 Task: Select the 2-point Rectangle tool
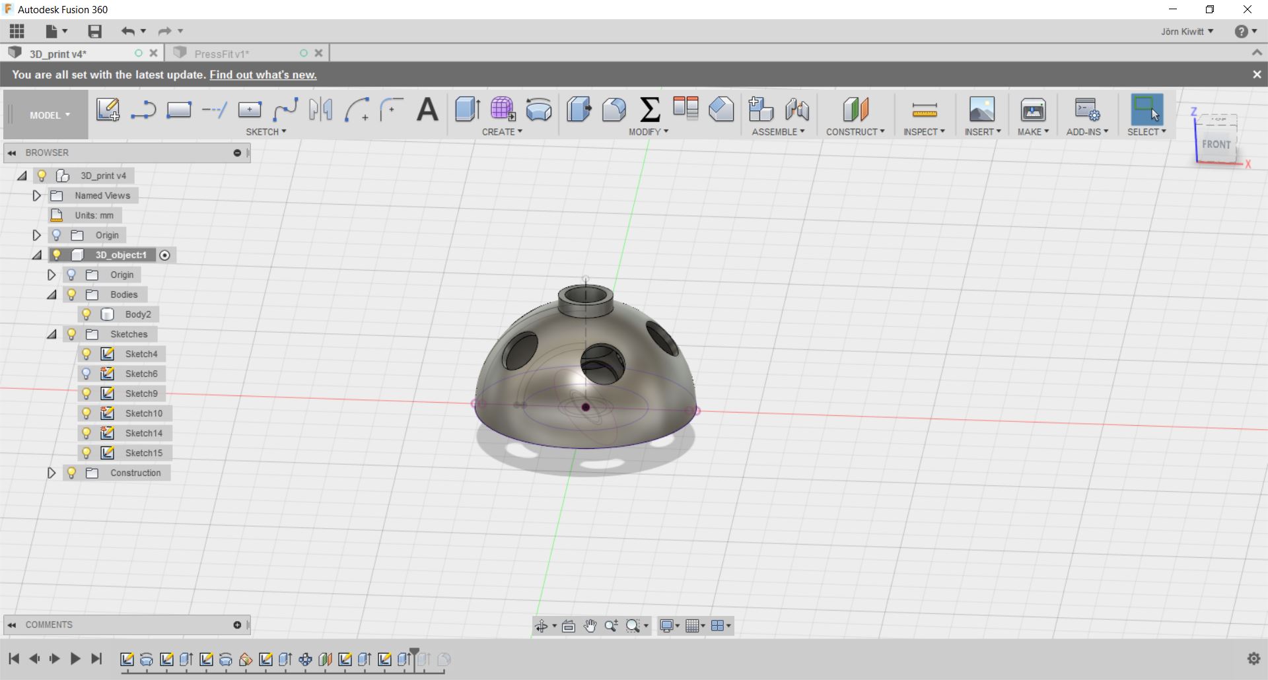point(178,110)
